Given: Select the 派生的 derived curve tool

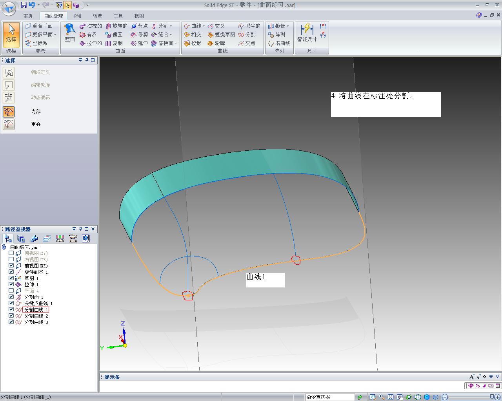Looking at the screenshot, I should coord(249,26).
